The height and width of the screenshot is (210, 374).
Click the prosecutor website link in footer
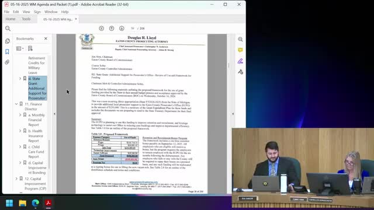pos(144,183)
